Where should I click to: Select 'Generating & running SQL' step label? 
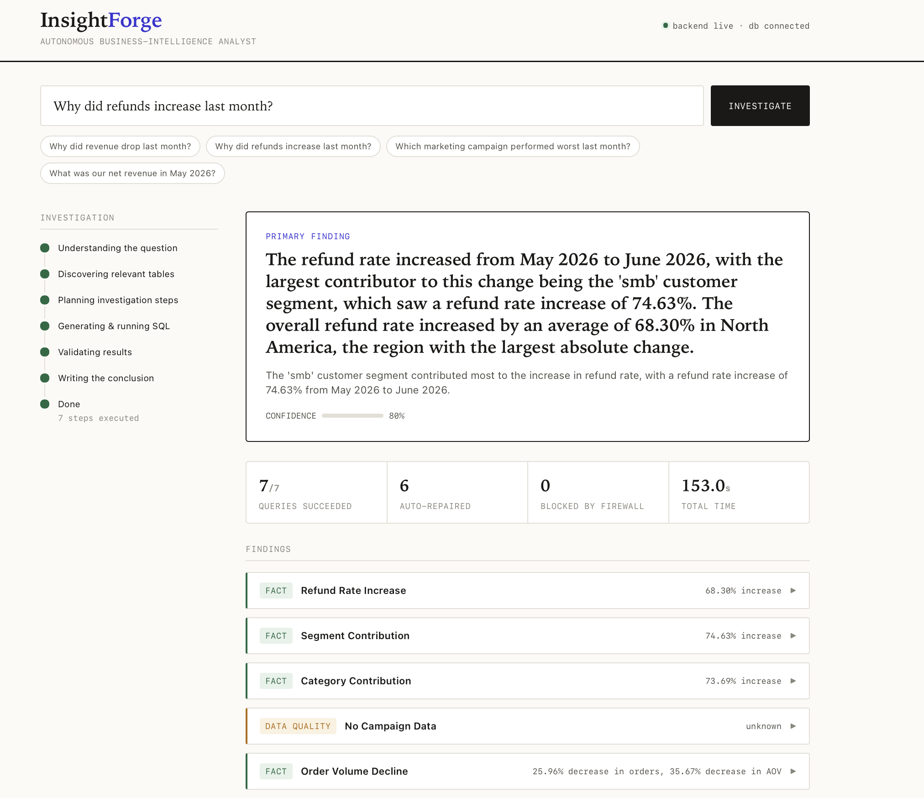point(114,326)
